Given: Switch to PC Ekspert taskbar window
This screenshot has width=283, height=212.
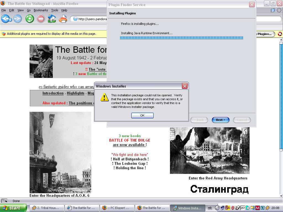Looking at the screenshot, I should point(117,208).
